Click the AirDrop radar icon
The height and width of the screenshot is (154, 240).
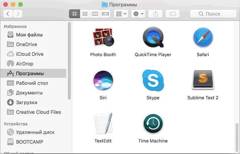click(10, 64)
